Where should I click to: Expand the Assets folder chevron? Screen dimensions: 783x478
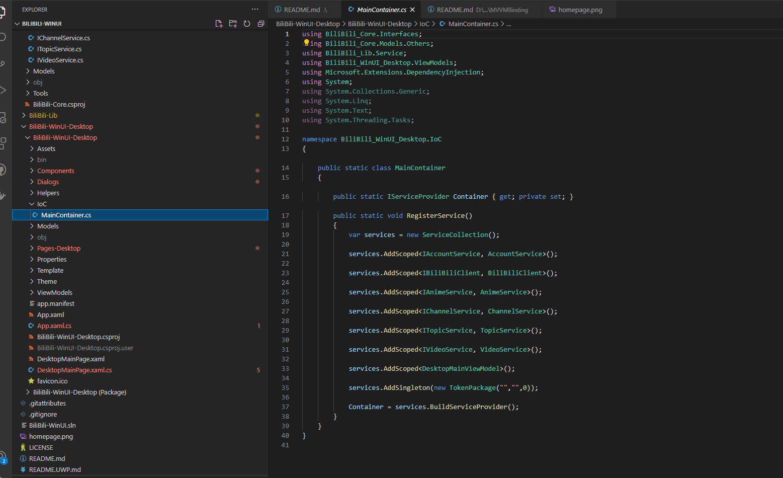pyautogui.click(x=32, y=148)
